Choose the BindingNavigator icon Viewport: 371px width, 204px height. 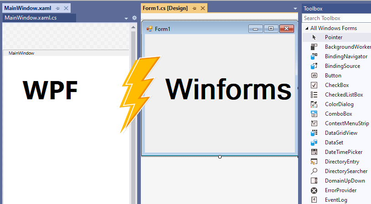coord(314,56)
